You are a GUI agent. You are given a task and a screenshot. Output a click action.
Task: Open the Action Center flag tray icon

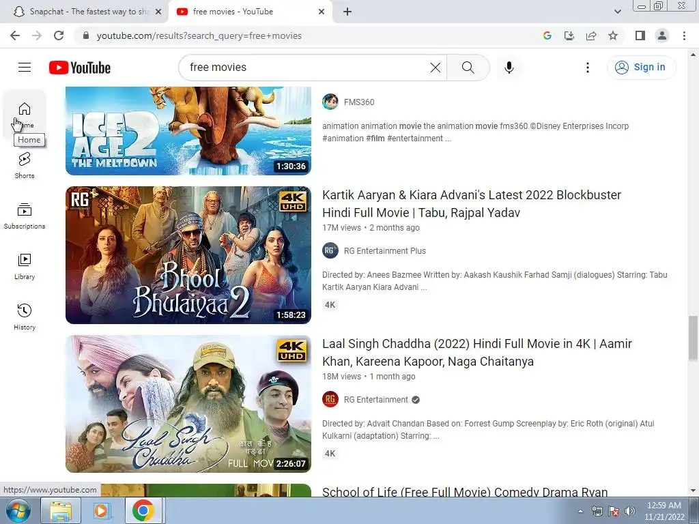coord(614,511)
